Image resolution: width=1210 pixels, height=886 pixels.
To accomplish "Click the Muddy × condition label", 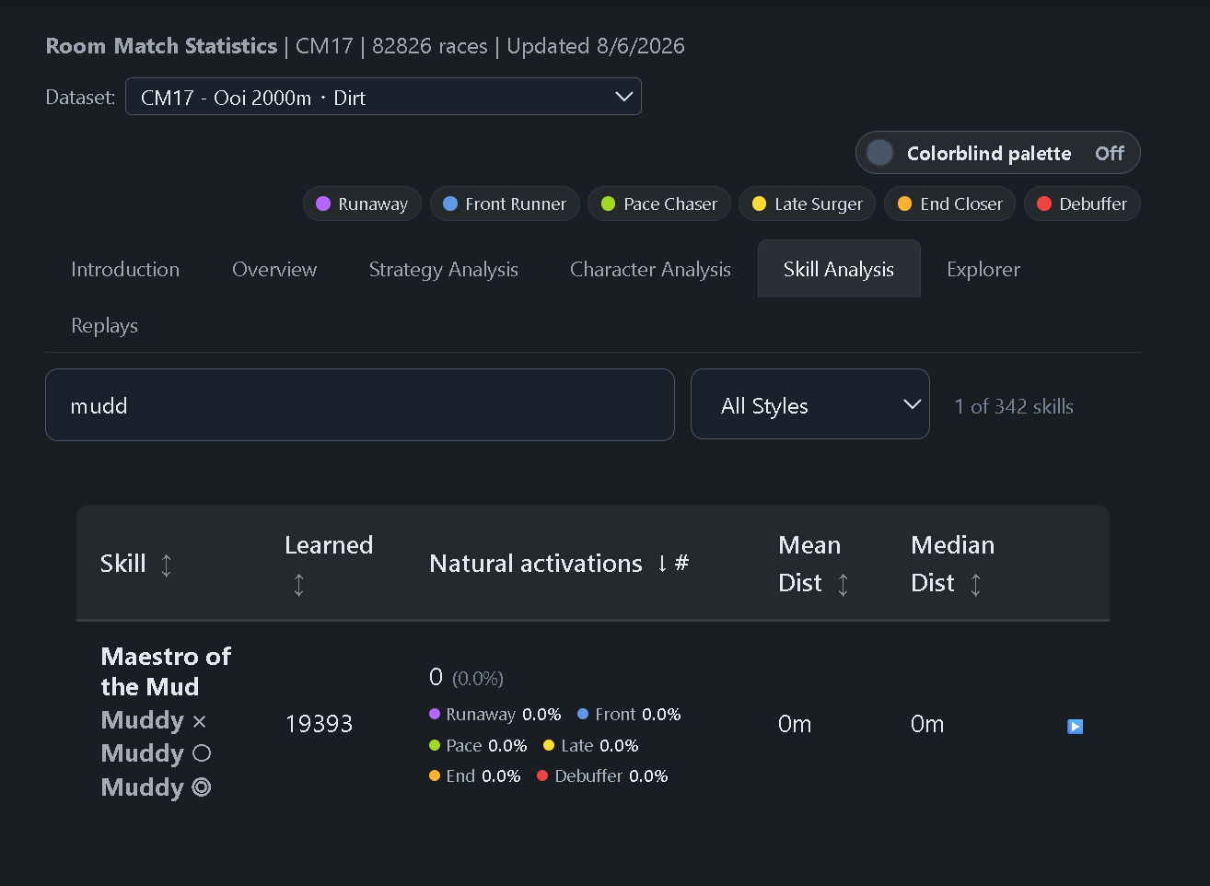I will tap(154, 720).
